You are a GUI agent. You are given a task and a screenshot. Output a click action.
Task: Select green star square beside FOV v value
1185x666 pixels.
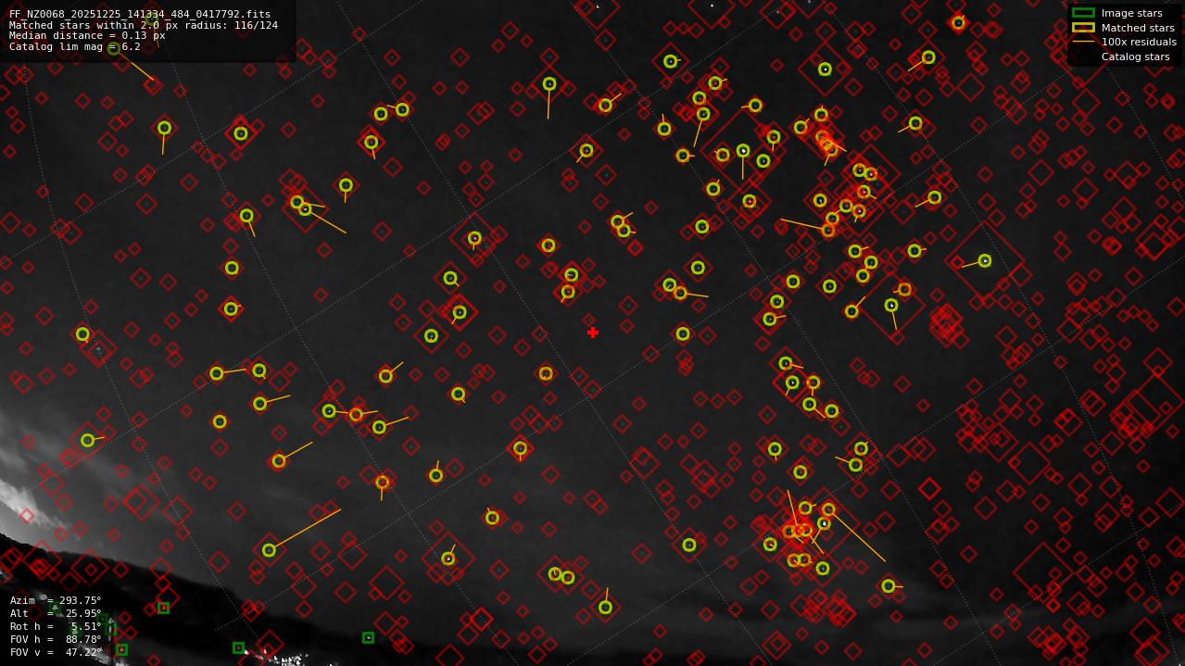121,650
